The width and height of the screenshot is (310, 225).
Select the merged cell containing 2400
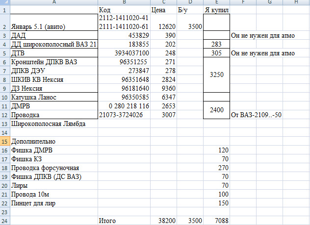tap(216, 110)
